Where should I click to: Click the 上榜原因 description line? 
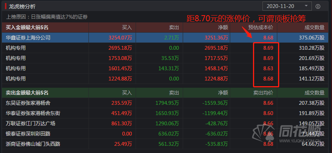47,17
